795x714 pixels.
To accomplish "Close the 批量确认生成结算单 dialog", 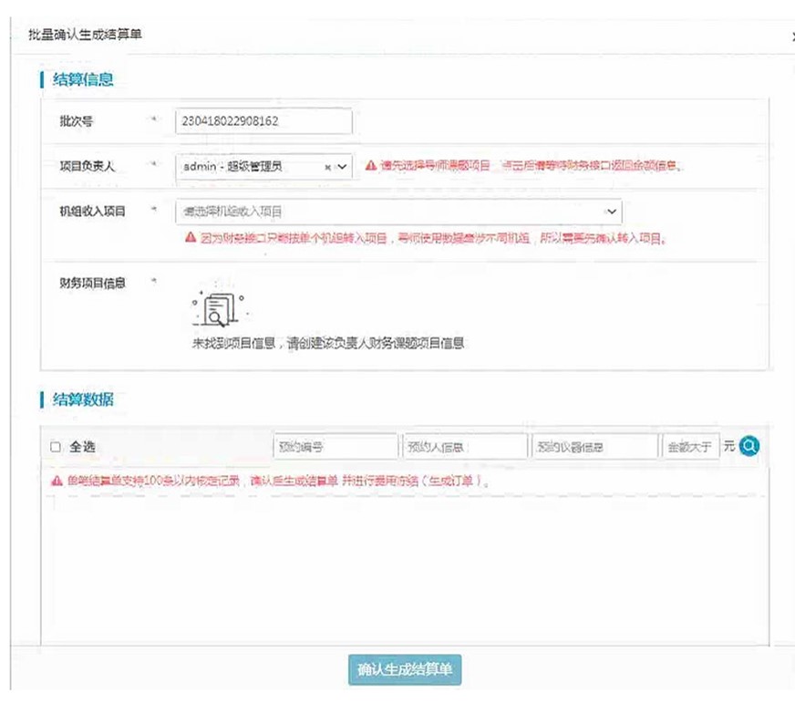I will (x=791, y=35).
